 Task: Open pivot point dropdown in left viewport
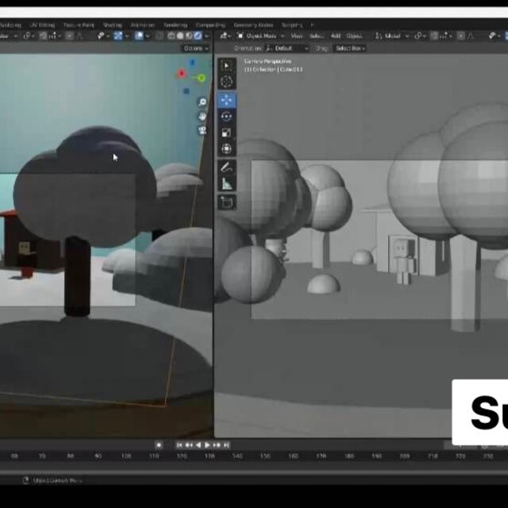point(29,36)
